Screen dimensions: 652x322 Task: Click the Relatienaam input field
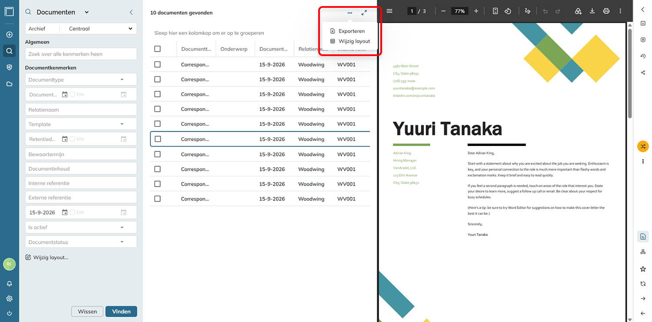81,110
